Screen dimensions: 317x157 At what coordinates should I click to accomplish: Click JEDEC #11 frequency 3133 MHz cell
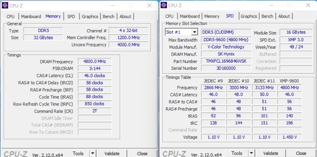(264, 87)
